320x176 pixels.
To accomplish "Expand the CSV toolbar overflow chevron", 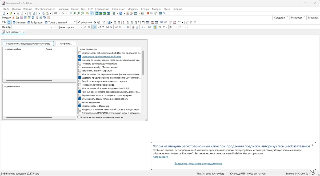I will click(74, 22).
